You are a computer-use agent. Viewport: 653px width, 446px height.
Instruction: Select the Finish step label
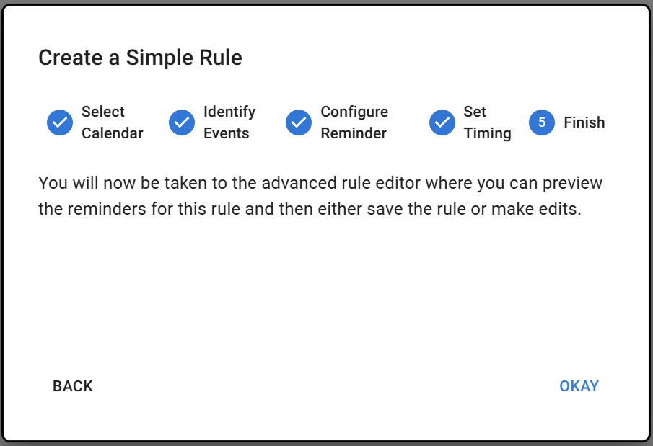(584, 122)
